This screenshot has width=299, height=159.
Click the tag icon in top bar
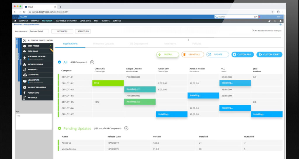269,21
